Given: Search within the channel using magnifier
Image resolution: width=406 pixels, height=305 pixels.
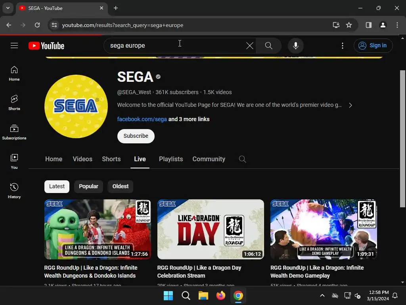Looking at the screenshot, I should click(x=242, y=159).
